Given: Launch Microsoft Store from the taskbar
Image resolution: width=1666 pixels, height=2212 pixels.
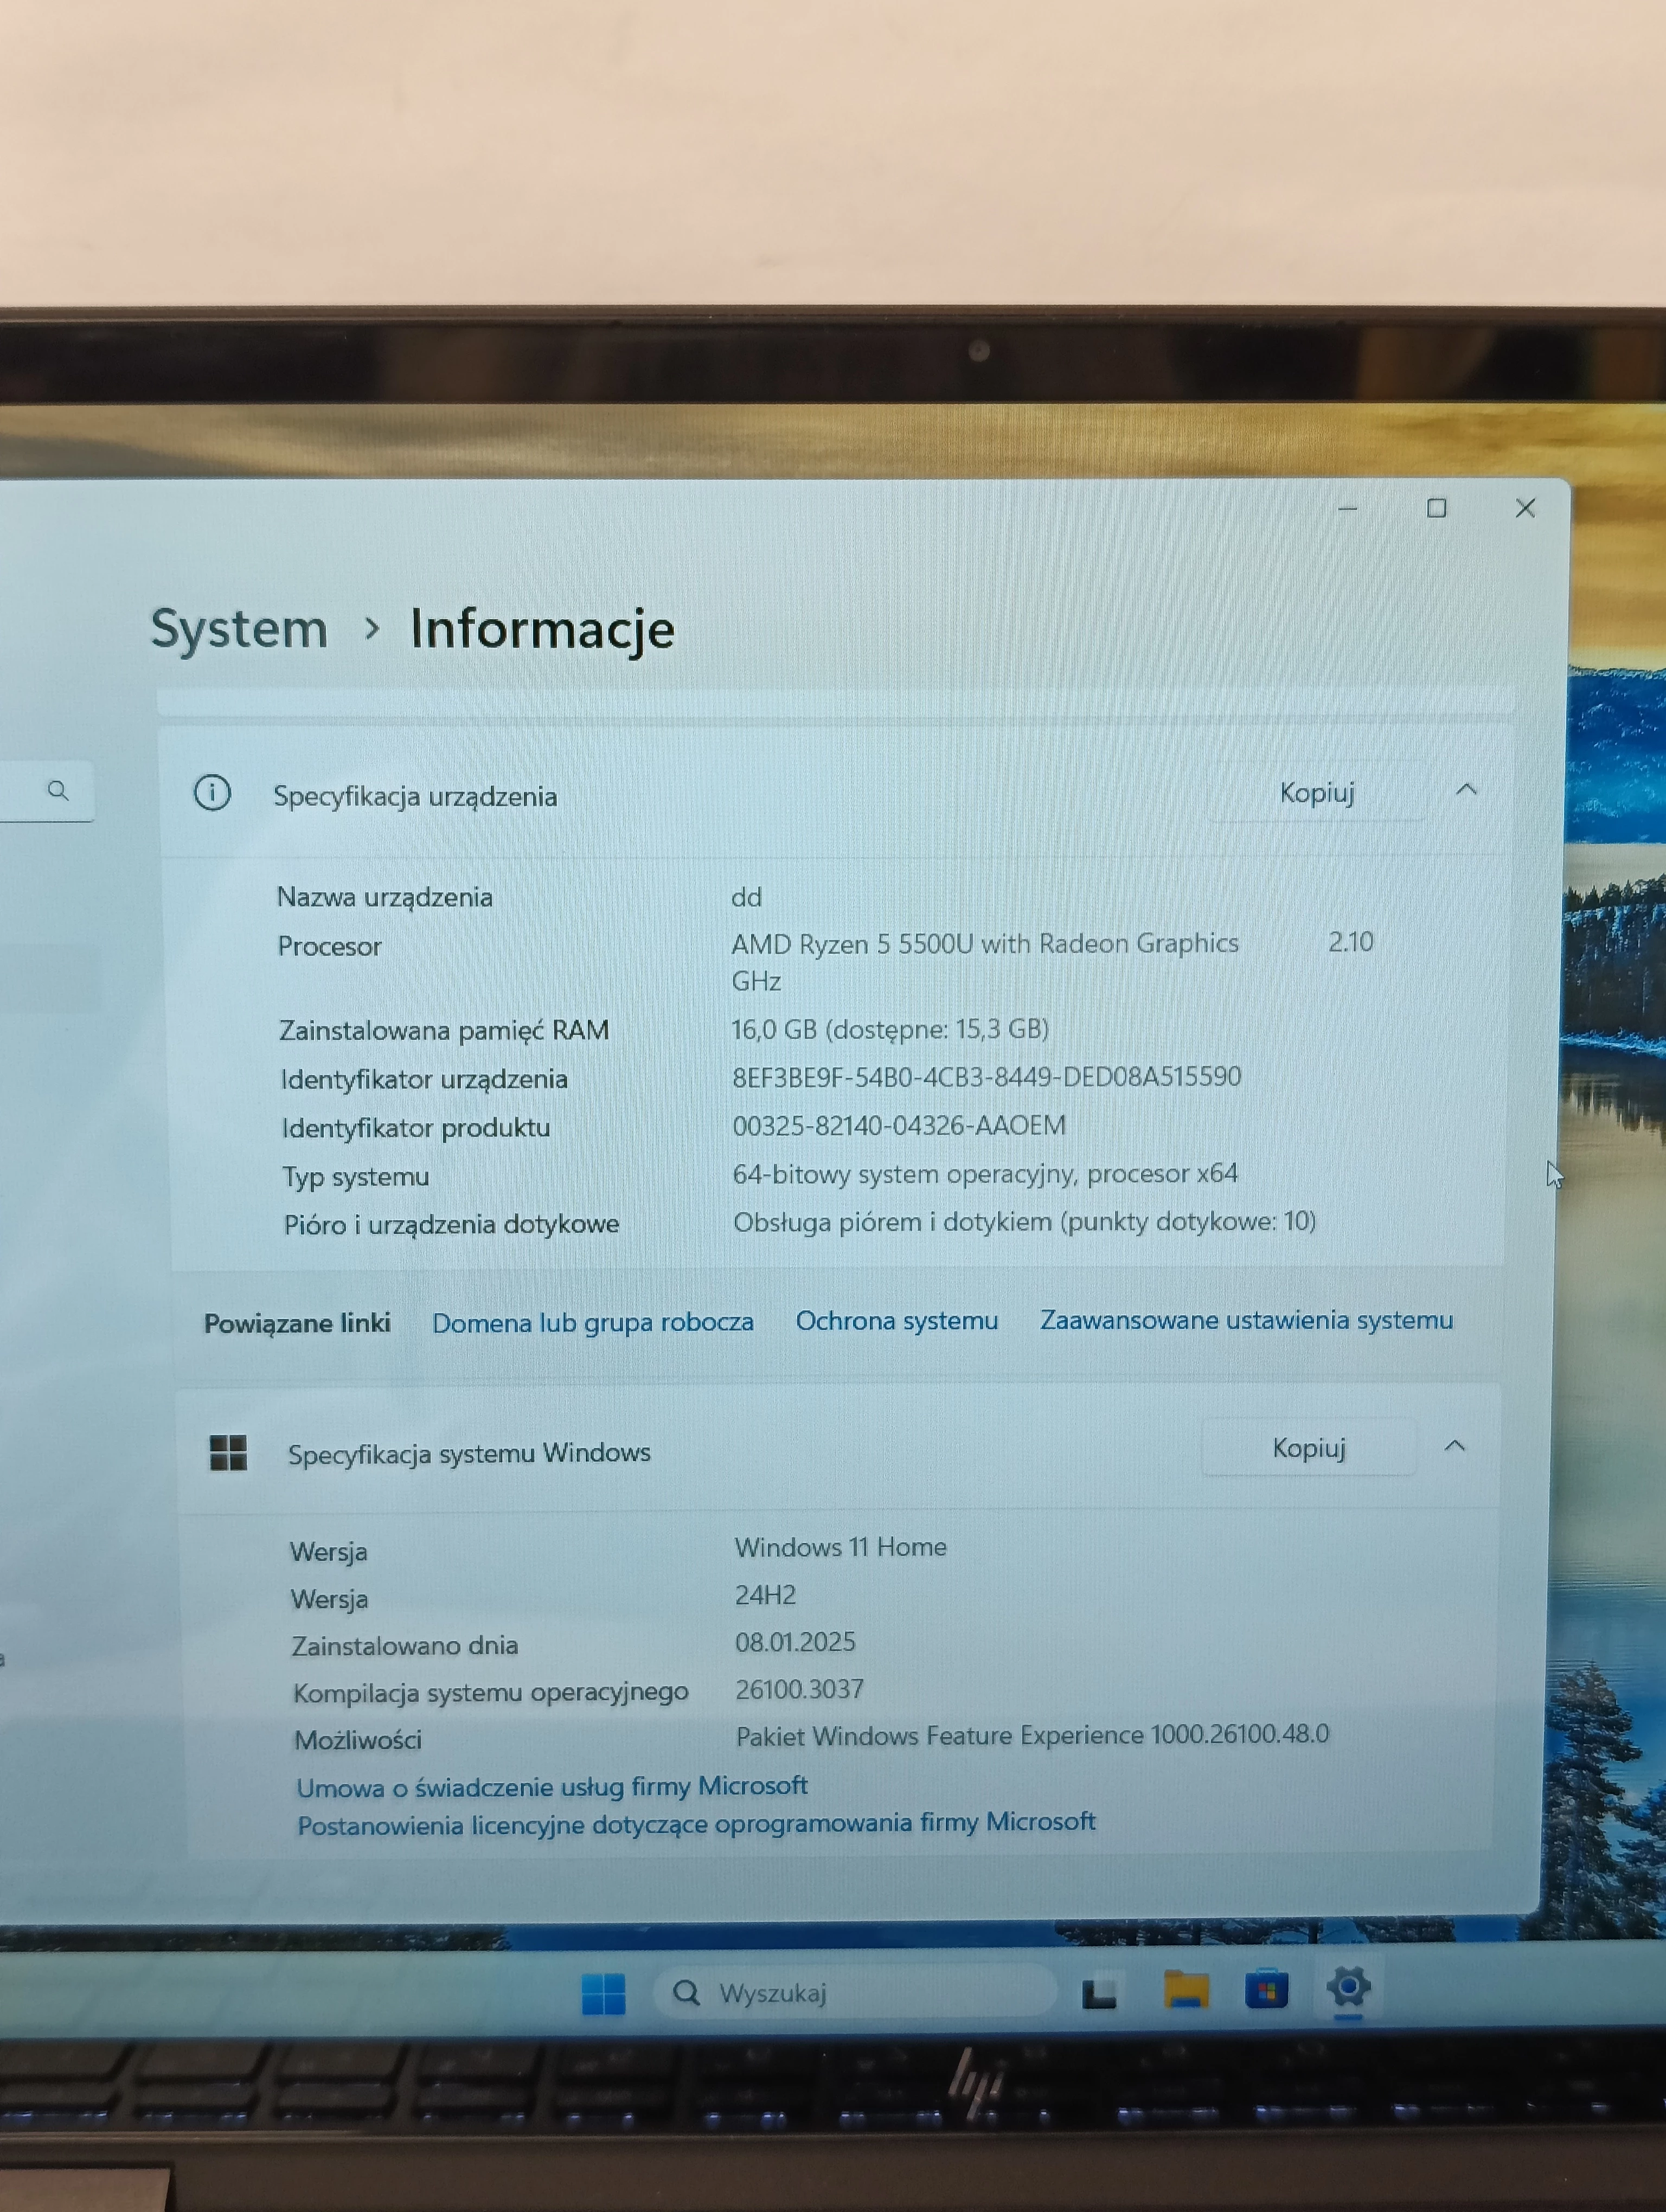Looking at the screenshot, I should pyautogui.click(x=1266, y=1989).
